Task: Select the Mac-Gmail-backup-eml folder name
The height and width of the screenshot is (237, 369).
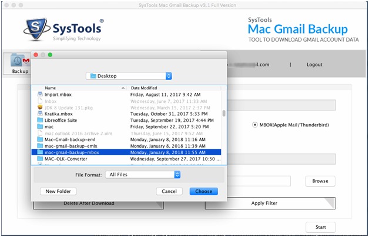Action: pyautogui.click(x=70, y=139)
